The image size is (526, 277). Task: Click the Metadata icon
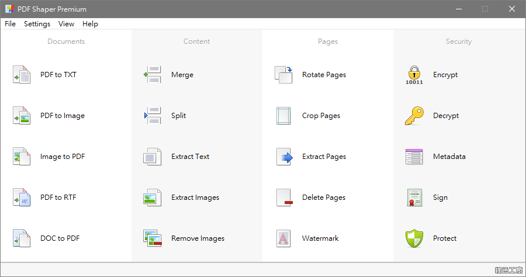pyautogui.click(x=414, y=156)
